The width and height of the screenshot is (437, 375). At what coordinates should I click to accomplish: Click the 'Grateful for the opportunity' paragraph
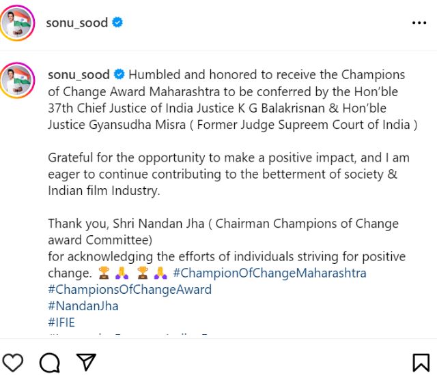(229, 157)
